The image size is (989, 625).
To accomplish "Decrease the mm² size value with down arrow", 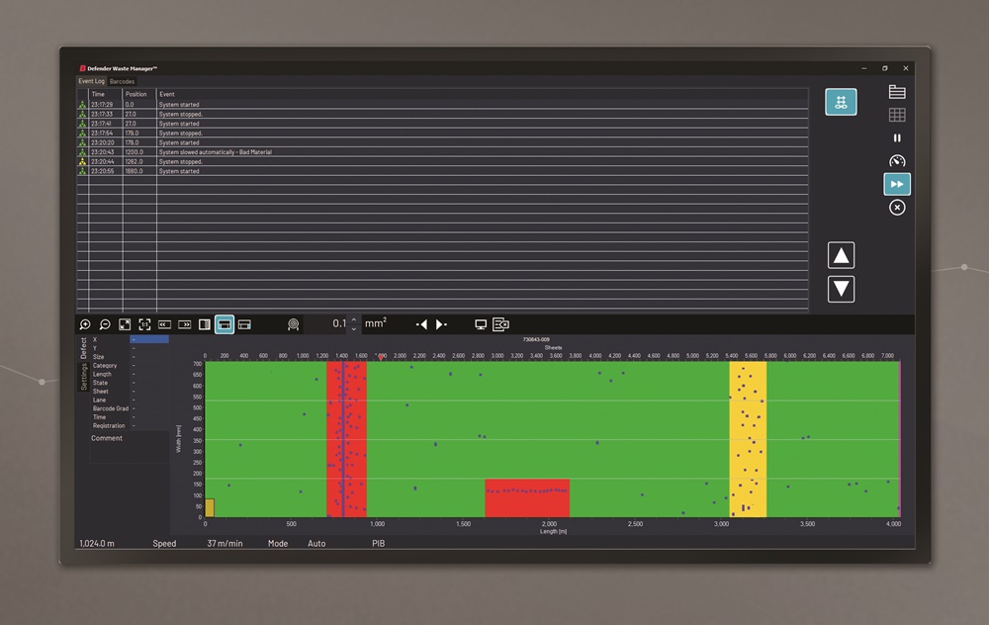I will point(354,329).
